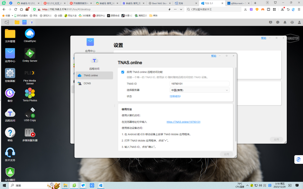Select TNAS.online in the sidebar

pos(95,75)
